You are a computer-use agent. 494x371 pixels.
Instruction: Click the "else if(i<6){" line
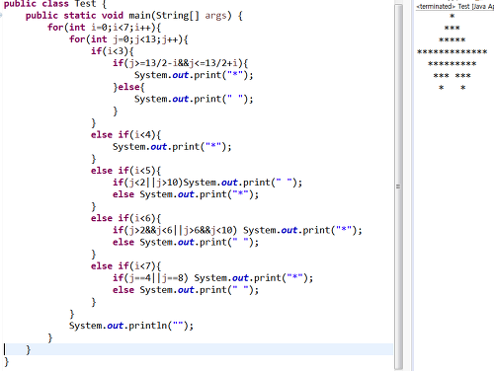(125, 218)
